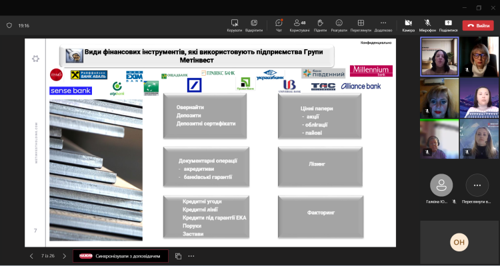This screenshot has height=266, width=500.
Task: Click the shield icon in the top-left corner
Action: point(9,25)
